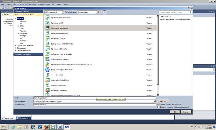Open the Сервис menu
This screenshot has height=130, width=216.
click(x=48, y=4)
